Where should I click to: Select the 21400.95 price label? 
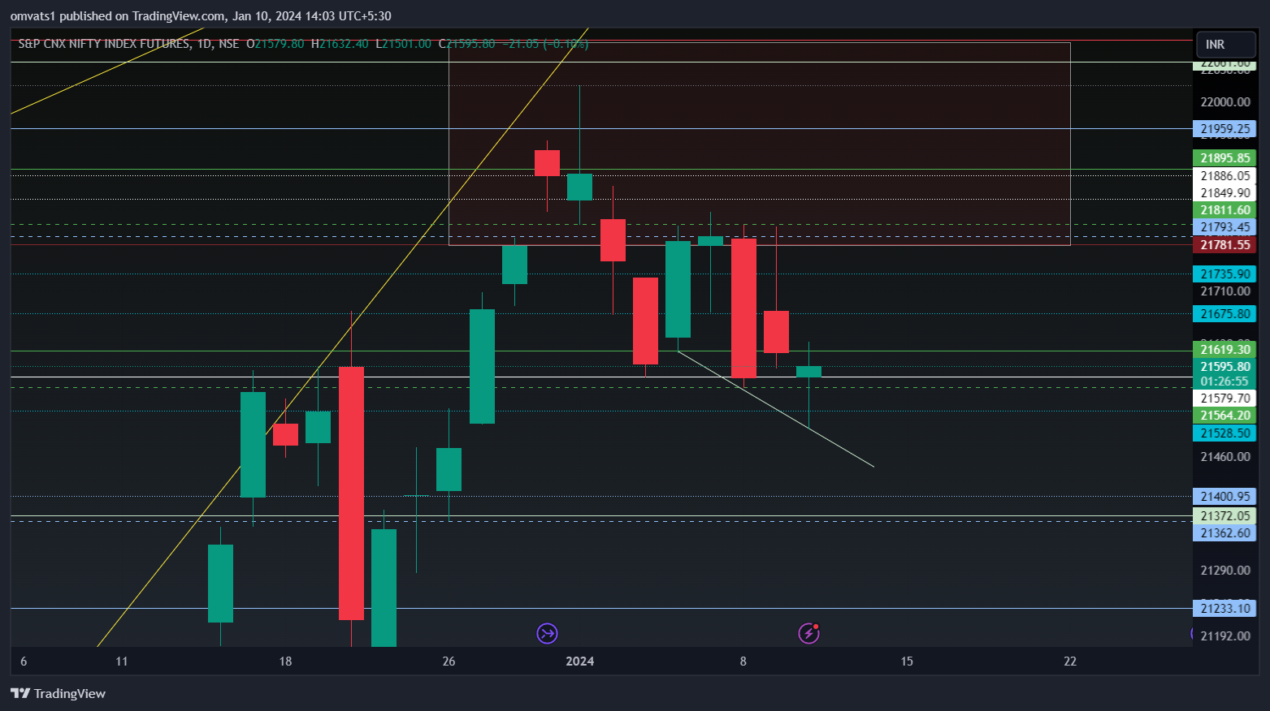pyautogui.click(x=1224, y=497)
